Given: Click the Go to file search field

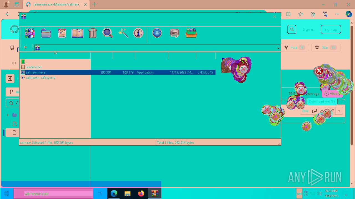Looking at the screenshot, I should point(12,103).
